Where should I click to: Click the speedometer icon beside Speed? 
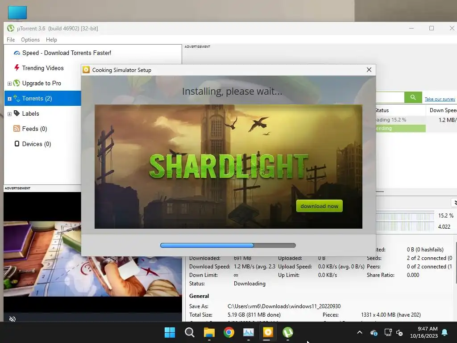[17, 53]
